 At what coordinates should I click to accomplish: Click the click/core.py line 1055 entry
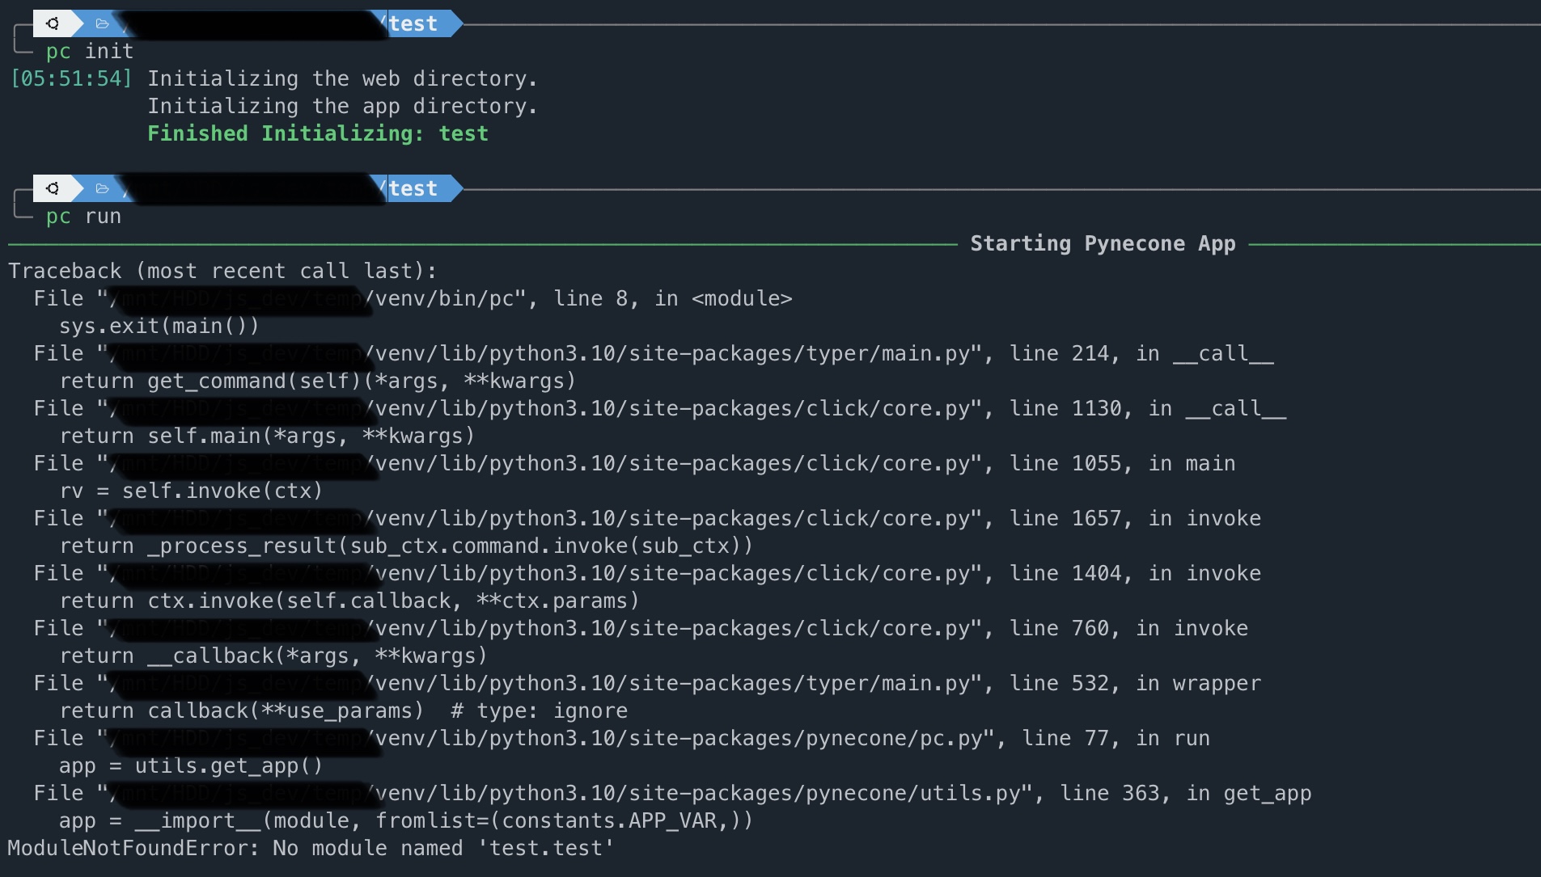[635, 463]
